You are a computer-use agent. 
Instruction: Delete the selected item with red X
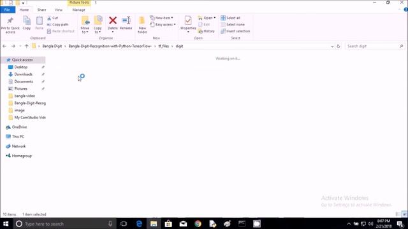[x=113, y=24]
